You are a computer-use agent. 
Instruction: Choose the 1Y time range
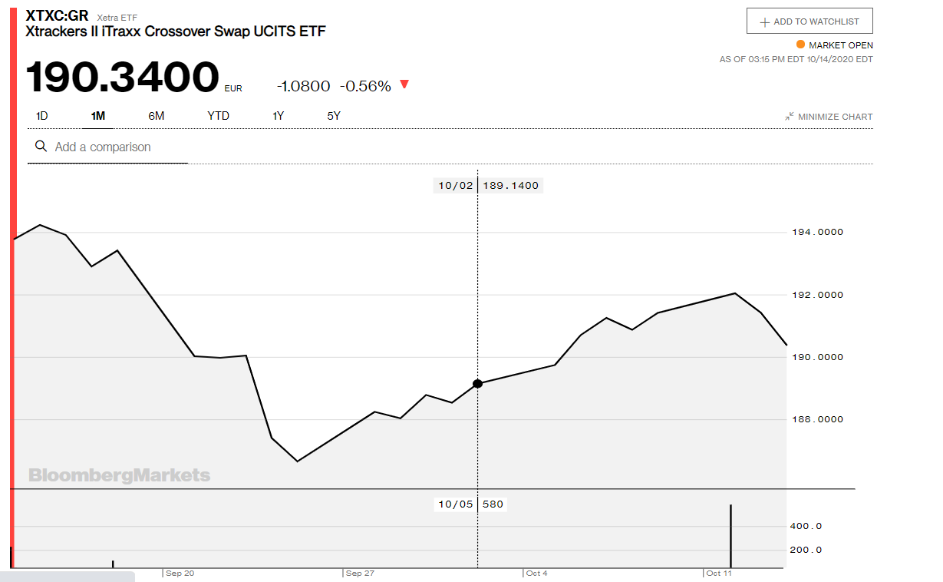pyautogui.click(x=278, y=116)
